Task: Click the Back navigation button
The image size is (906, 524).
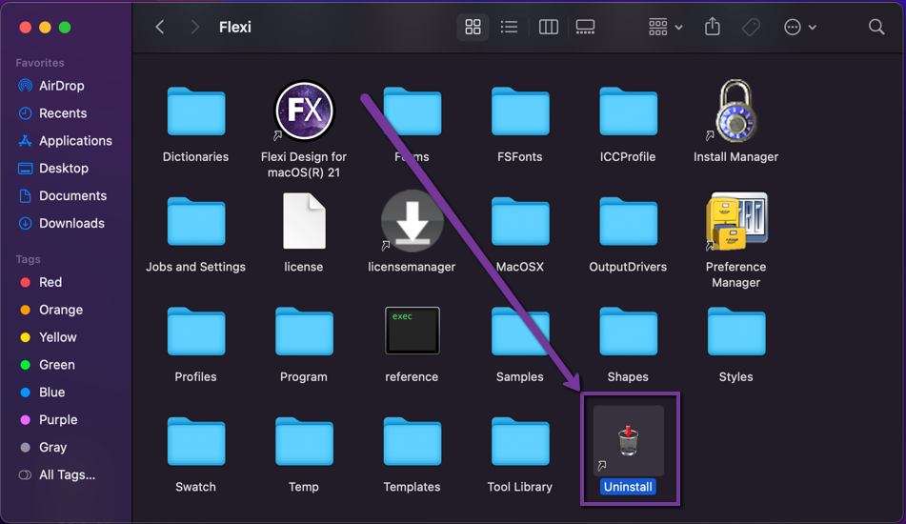Action: 160,28
